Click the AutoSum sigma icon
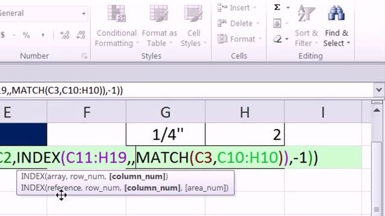Viewport: 385px width, 216px height. [x=277, y=8]
